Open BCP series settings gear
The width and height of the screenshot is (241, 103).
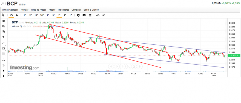(23, 22)
